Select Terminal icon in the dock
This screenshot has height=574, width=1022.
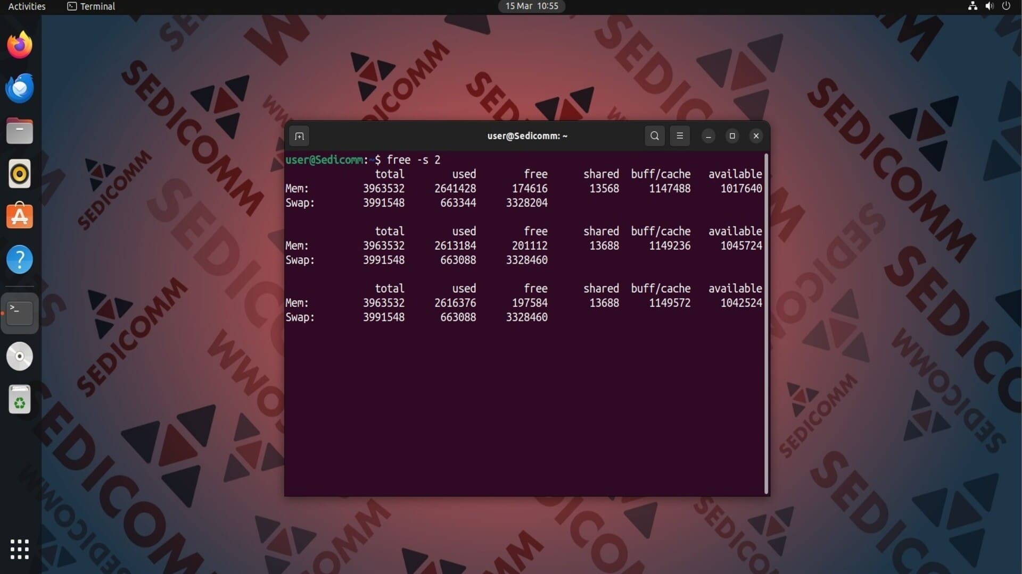[x=20, y=313]
